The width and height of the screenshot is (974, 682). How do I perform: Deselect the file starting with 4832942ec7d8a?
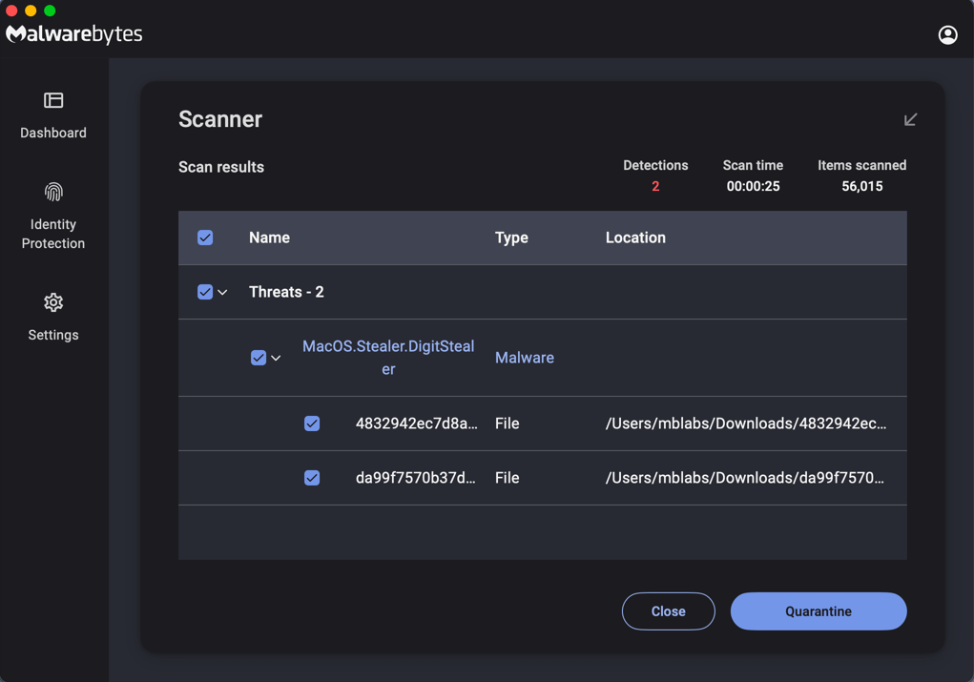(x=312, y=423)
